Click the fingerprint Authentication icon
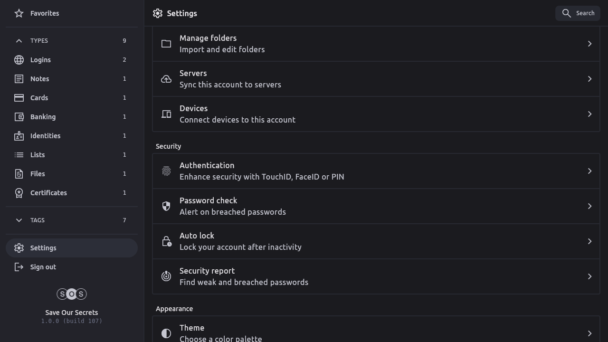This screenshot has height=342, width=608. click(166, 171)
